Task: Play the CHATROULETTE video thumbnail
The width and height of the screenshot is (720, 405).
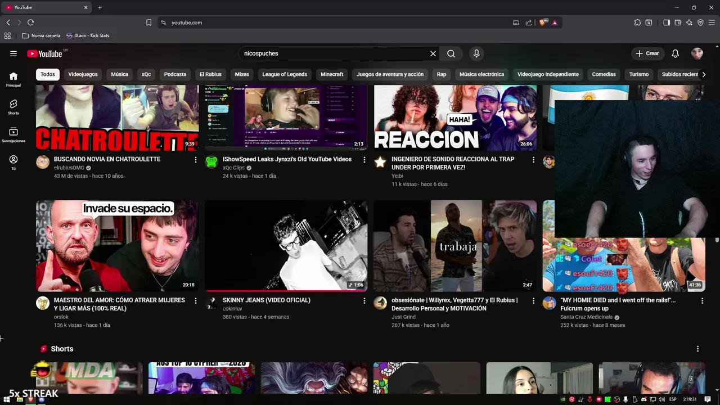Action: click(x=117, y=118)
